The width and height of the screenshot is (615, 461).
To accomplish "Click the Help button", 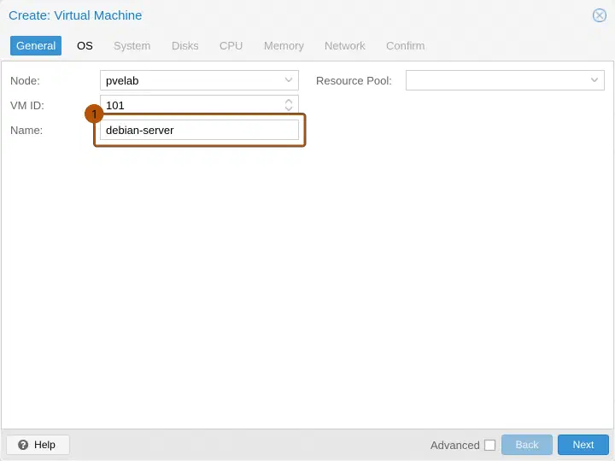I will [38, 445].
